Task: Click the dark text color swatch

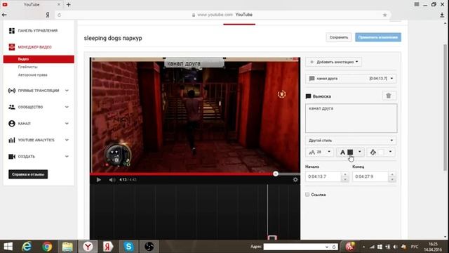Action: click(x=350, y=153)
